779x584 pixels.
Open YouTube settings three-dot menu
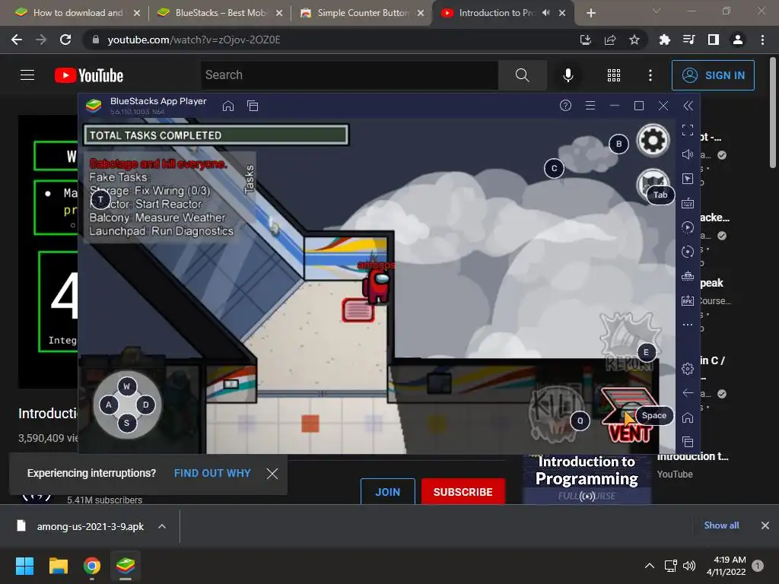click(650, 75)
